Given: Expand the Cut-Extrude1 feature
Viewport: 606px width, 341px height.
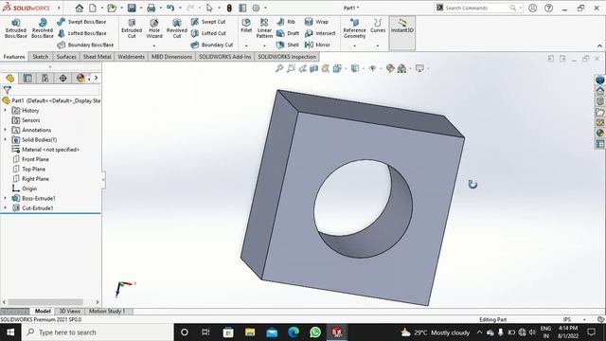Looking at the screenshot, I should (6, 208).
